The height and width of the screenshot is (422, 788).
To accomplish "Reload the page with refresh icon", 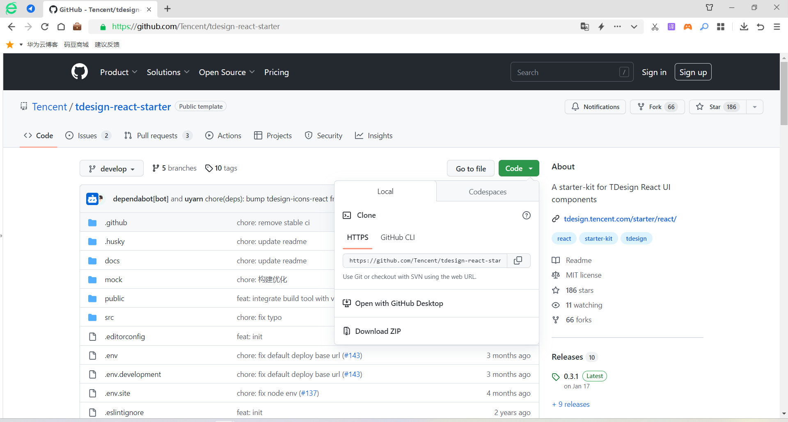I will coord(45,27).
